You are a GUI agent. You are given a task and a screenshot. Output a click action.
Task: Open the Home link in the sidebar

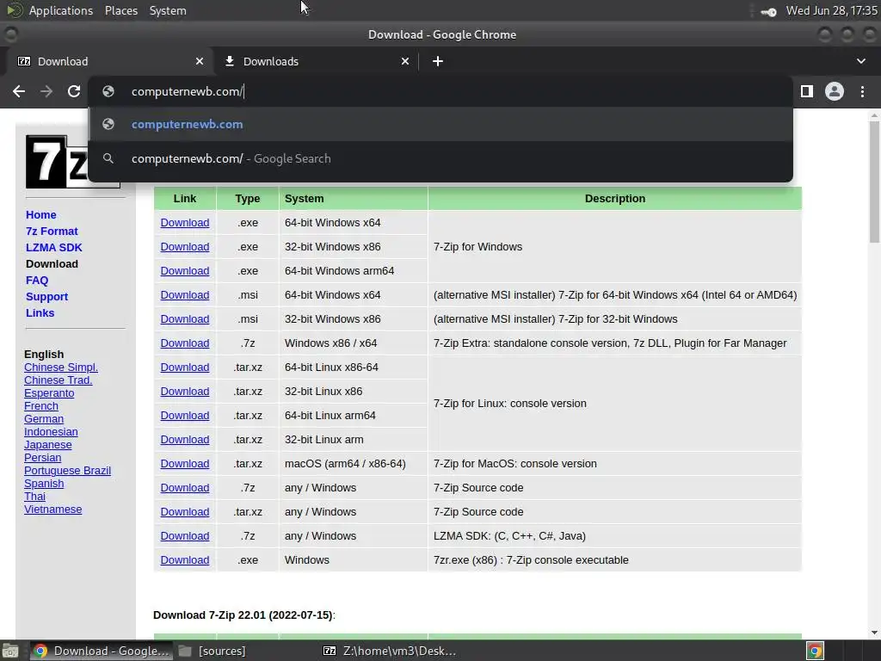(41, 214)
